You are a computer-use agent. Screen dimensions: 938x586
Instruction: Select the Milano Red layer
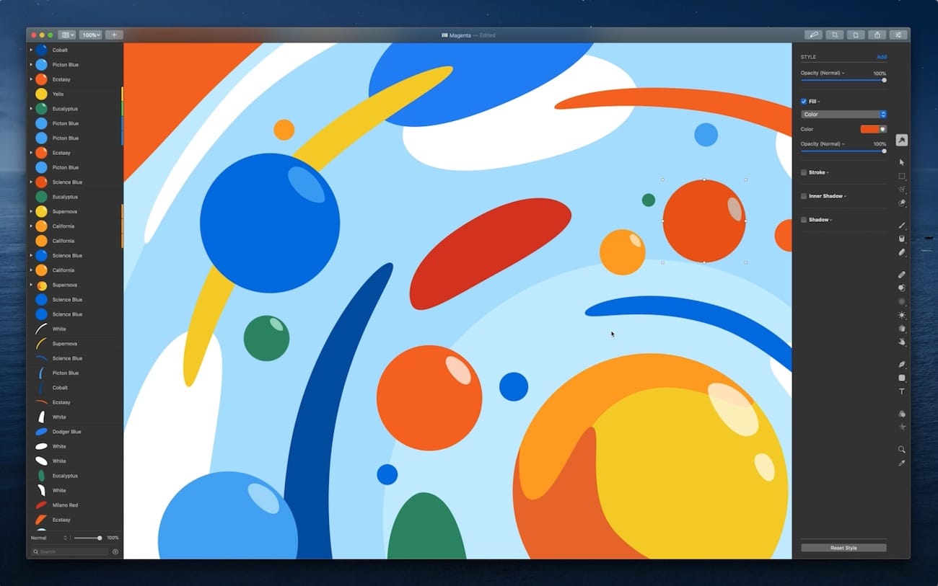tap(75, 505)
